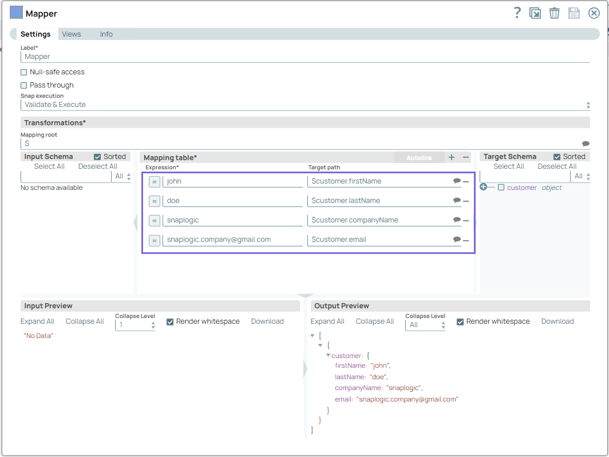Open snap settings in a new window
Viewport: 609px width, 457px height.
point(535,13)
